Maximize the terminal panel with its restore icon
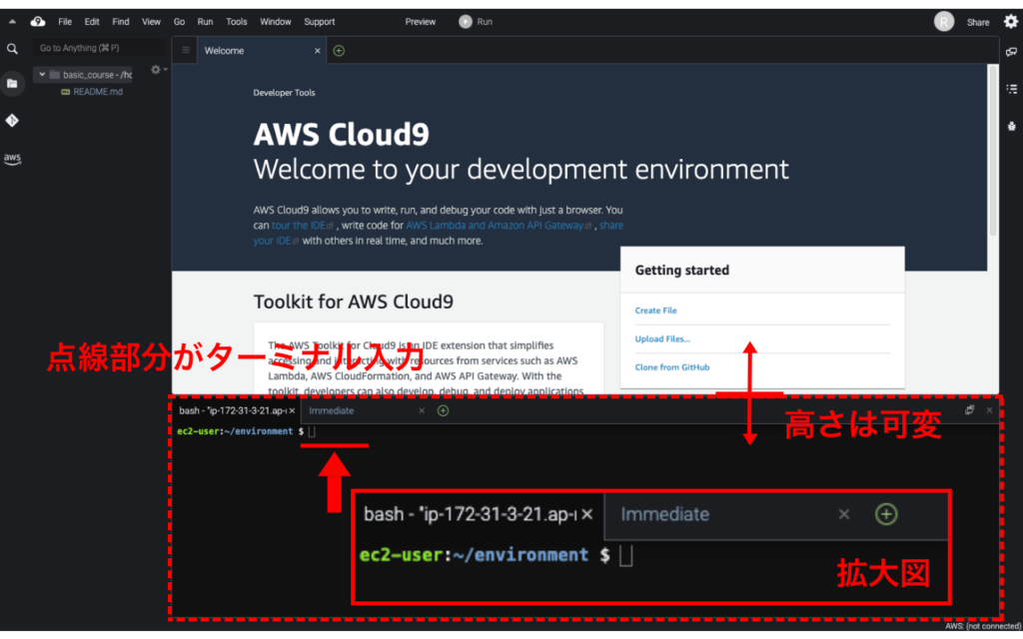This screenshot has width=1023, height=639. click(969, 409)
